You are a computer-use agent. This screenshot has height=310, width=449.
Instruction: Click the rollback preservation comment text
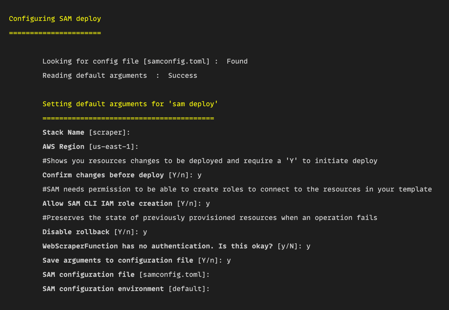point(210,217)
